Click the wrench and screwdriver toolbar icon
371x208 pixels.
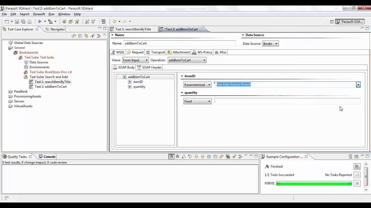pos(77,21)
